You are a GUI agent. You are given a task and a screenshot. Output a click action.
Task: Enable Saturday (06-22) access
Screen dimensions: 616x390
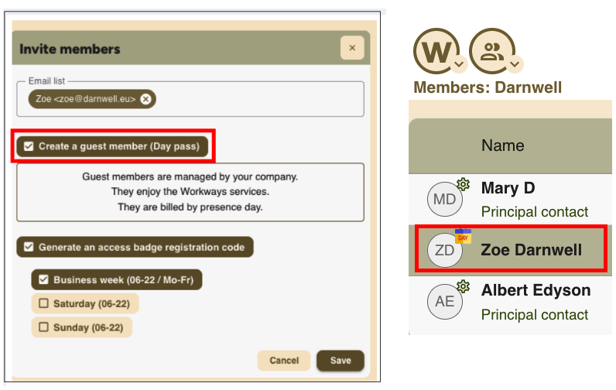click(44, 303)
